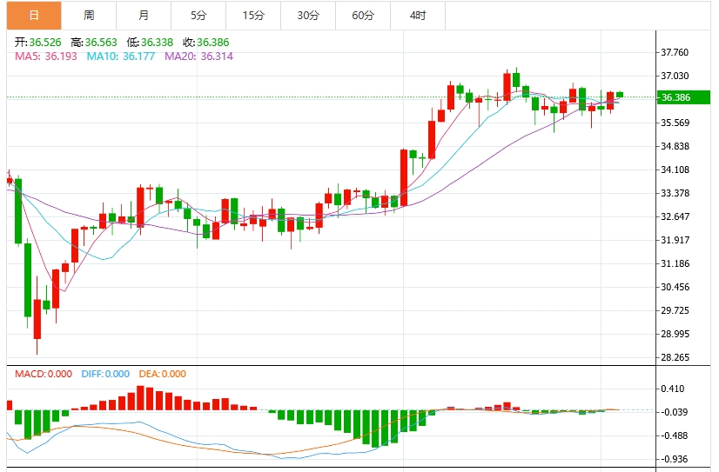Click the MA20: 36.314 indicator label
The width and height of the screenshot is (719, 472).
(x=198, y=57)
